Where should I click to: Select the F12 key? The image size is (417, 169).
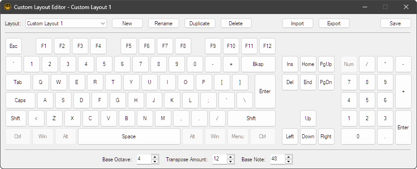click(x=267, y=46)
